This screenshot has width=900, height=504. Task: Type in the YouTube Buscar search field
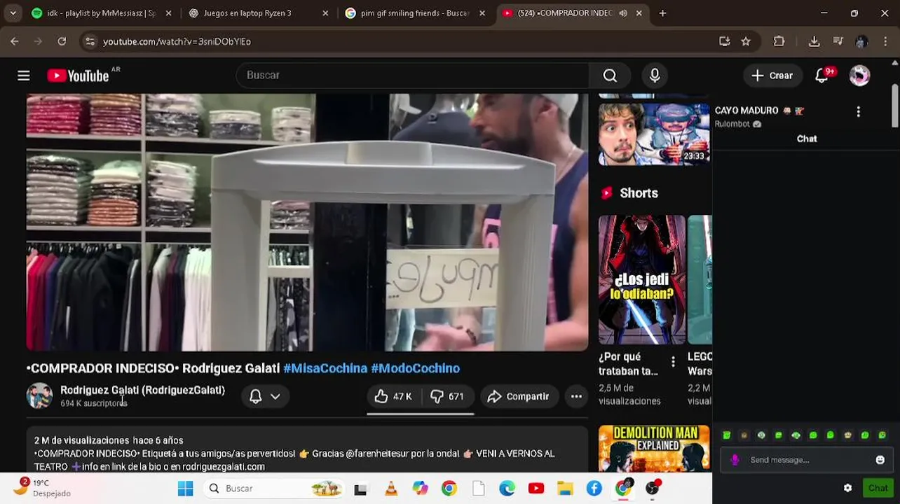414,76
